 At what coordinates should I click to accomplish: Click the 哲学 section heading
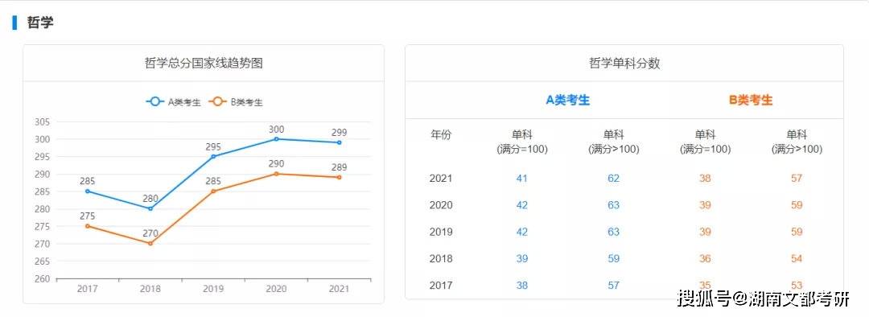[x=40, y=23]
